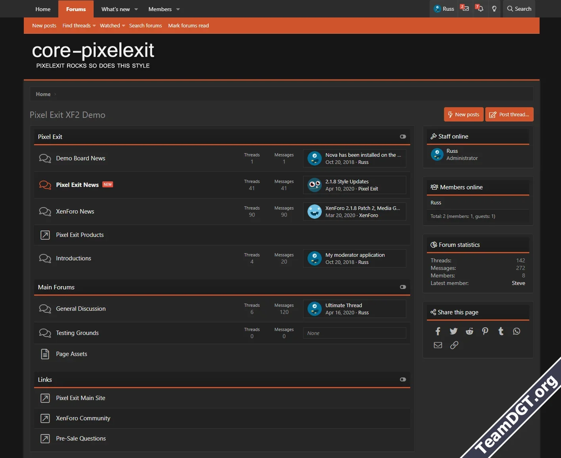Share page via Facebook icon
Image resolution: width=561 pixels, height=458 pixels.
pos(438,331)
